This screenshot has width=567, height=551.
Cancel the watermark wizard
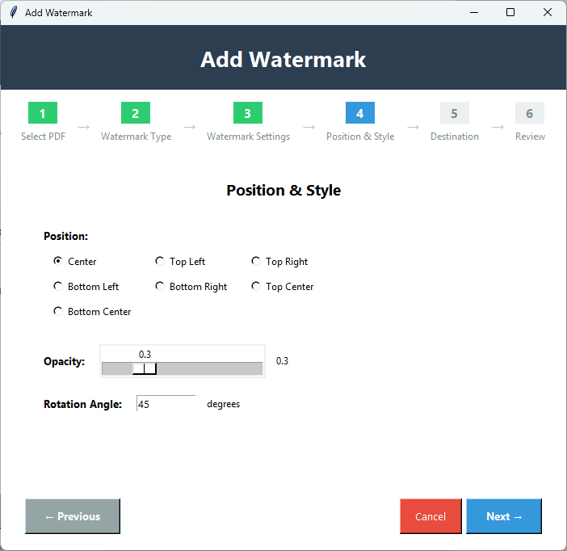tap(430, 516)
